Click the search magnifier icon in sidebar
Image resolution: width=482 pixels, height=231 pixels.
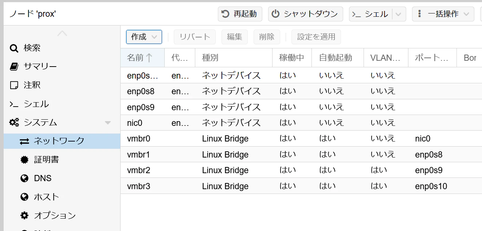[14, 48]
